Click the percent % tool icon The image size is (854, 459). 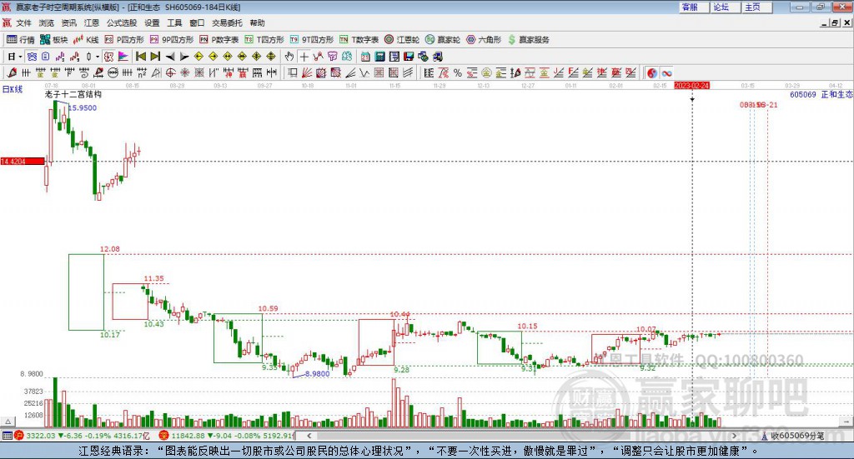(x=458, y=72)
